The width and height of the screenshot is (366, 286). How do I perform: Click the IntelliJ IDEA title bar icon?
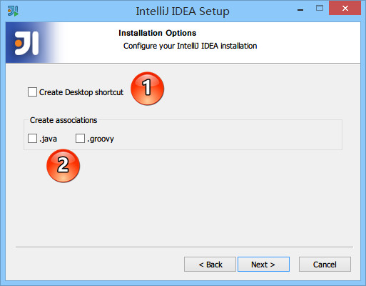(x=13, y=11)
